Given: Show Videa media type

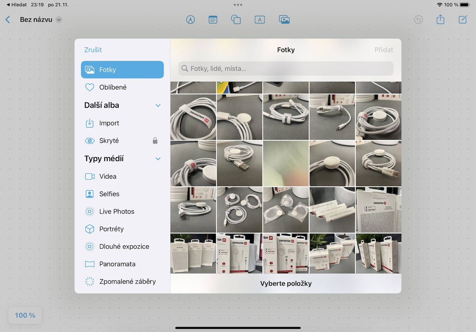Looking at the screenshot, I should click(x=122, y=176).
